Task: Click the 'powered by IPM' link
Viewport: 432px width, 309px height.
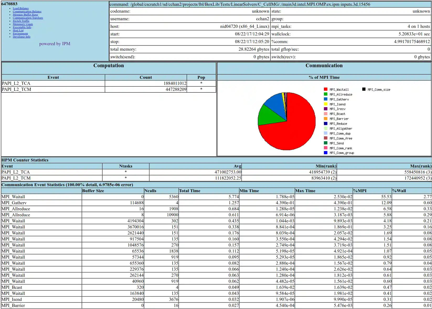Action: point(55,44)
